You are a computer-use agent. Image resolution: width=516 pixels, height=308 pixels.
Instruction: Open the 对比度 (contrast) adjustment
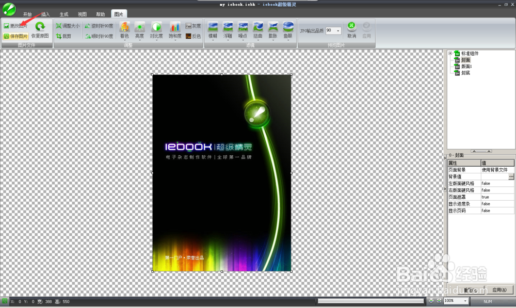click(156, 30)
